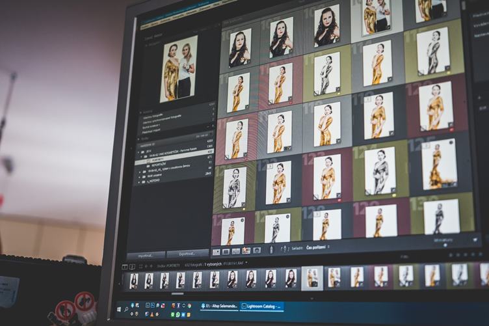The width and height of the screenshot is (489, 326).
Task: Select the highlighted filmstrip thumbnail
Action: tap(312, 278)
